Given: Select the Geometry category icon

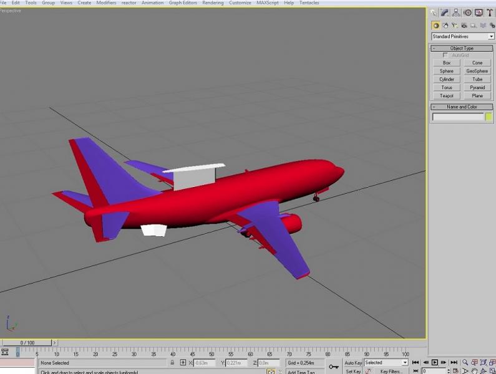Looking at the screenshot, I should coord(436,26).
